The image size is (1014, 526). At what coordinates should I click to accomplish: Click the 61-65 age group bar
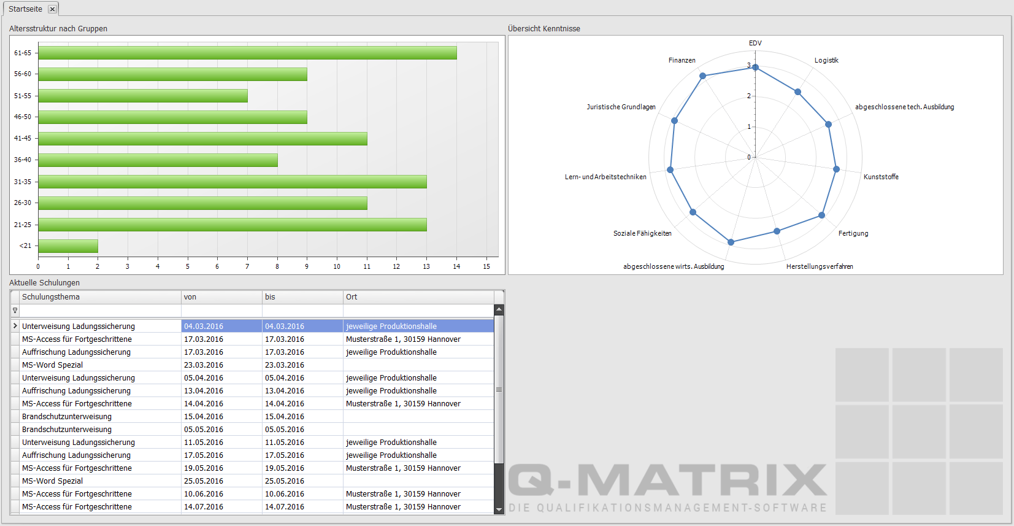(x=247, y=53)
